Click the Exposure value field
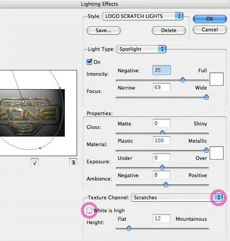The width and height of the screenshot is (230, 241). click(x=161, y=158)
